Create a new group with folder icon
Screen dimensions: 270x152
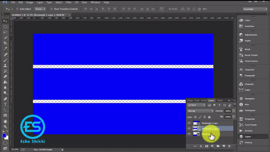218,146
